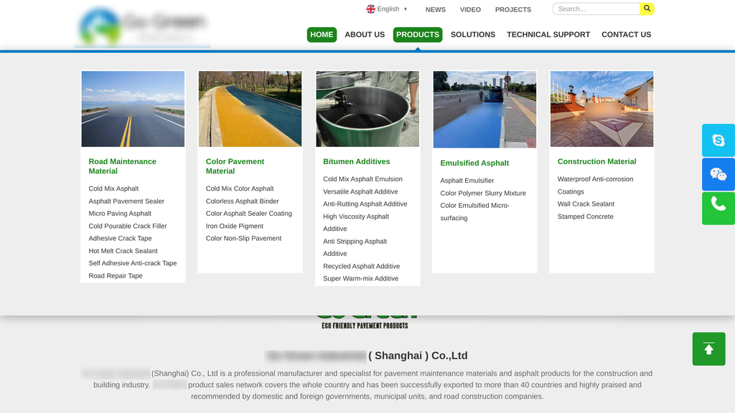Choose Micro Paving Asphalt link
This screenshot has width=735, height=413.
(x=120, y=214)
